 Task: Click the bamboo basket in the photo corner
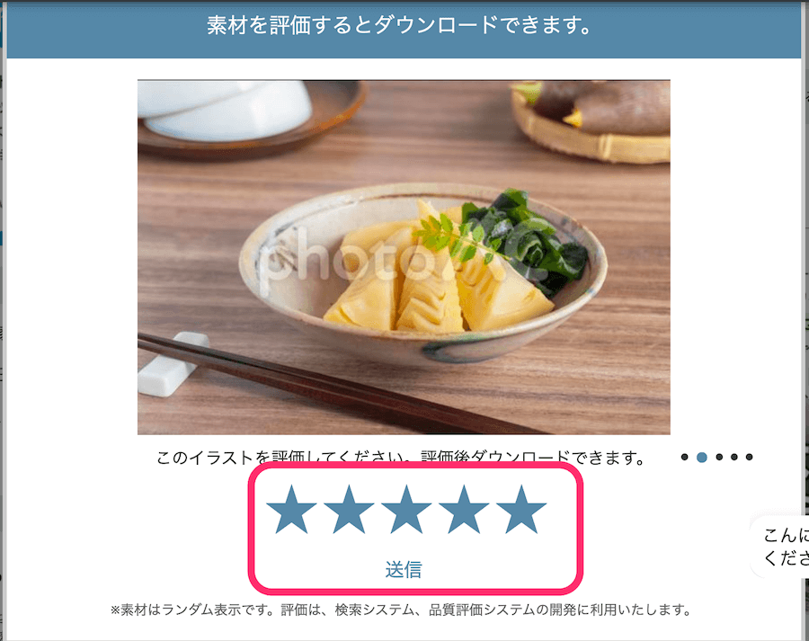[x=592, y=124]
